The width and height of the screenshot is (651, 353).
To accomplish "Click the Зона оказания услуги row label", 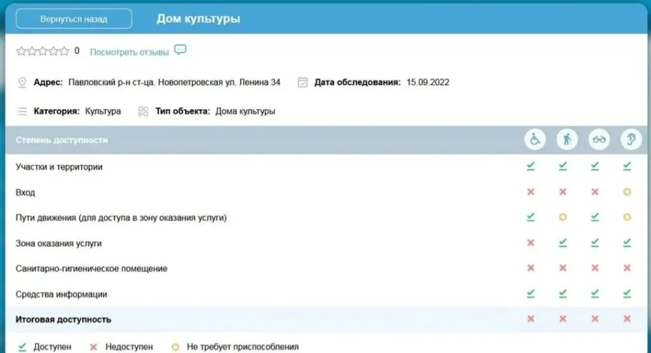I will tap(58, 244).
